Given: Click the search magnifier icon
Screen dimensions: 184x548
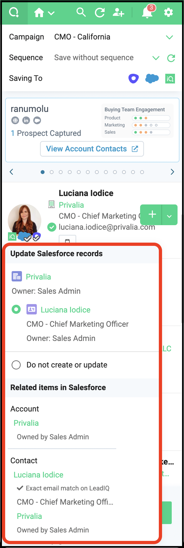Looking at the screenshot, I should click(x=81, y=12).
